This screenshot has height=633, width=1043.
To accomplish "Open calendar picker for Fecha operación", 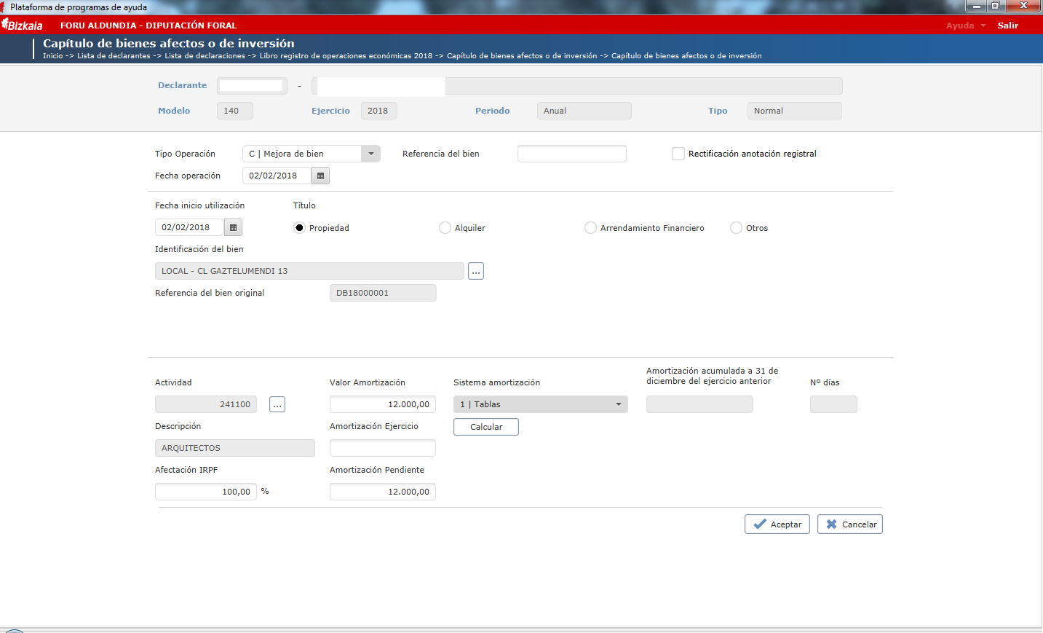I will point(320,176).
